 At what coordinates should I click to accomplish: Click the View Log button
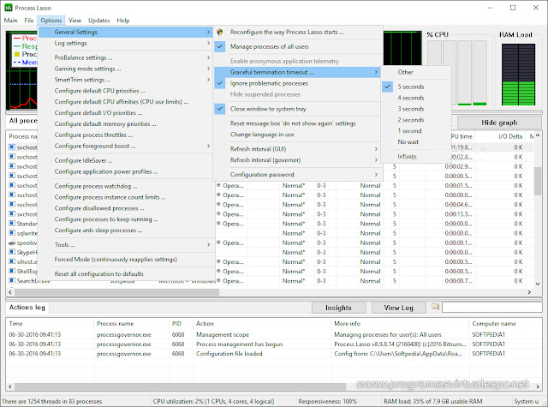tap(398, 308)
